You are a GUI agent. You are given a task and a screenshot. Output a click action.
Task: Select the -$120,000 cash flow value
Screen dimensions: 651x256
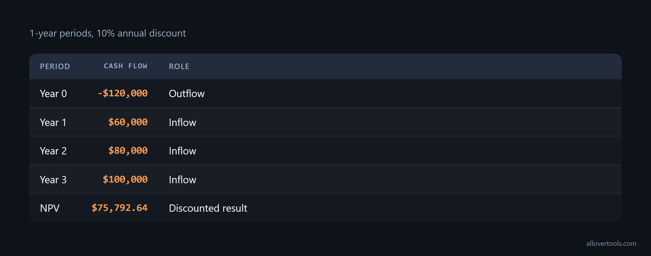(x=122, y=93)
